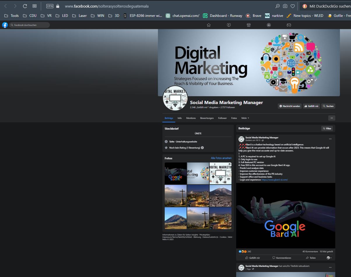Switch to the Follower tab

(x=222, y=118)
